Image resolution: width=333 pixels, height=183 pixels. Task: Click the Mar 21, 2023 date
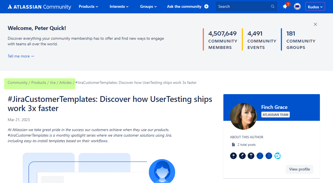(x=19, y=120)
